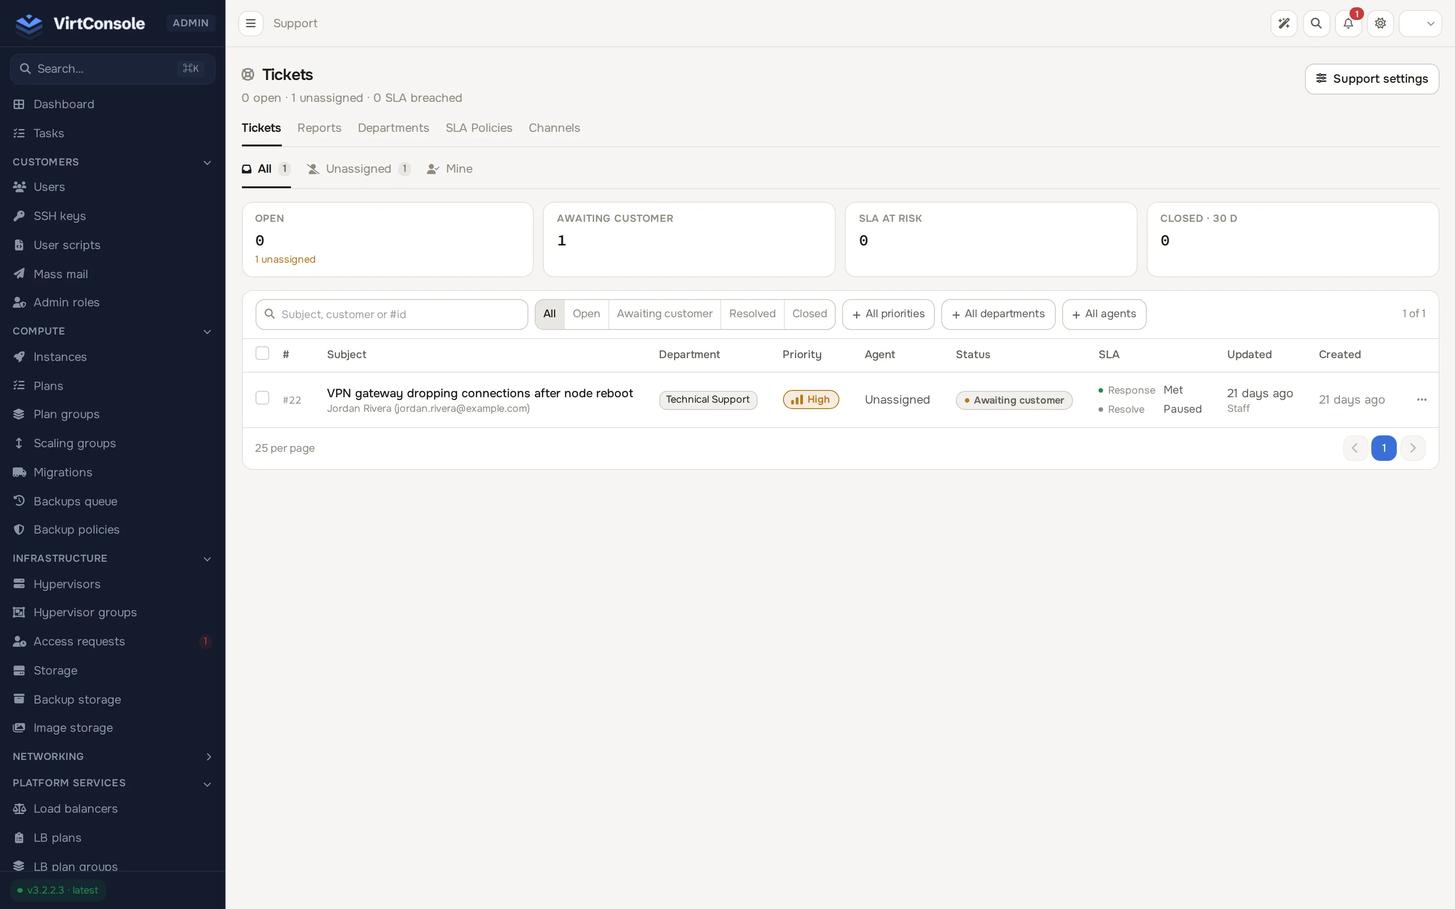
Task: Switch to the Reports tab
Action: tap(319, 128)
